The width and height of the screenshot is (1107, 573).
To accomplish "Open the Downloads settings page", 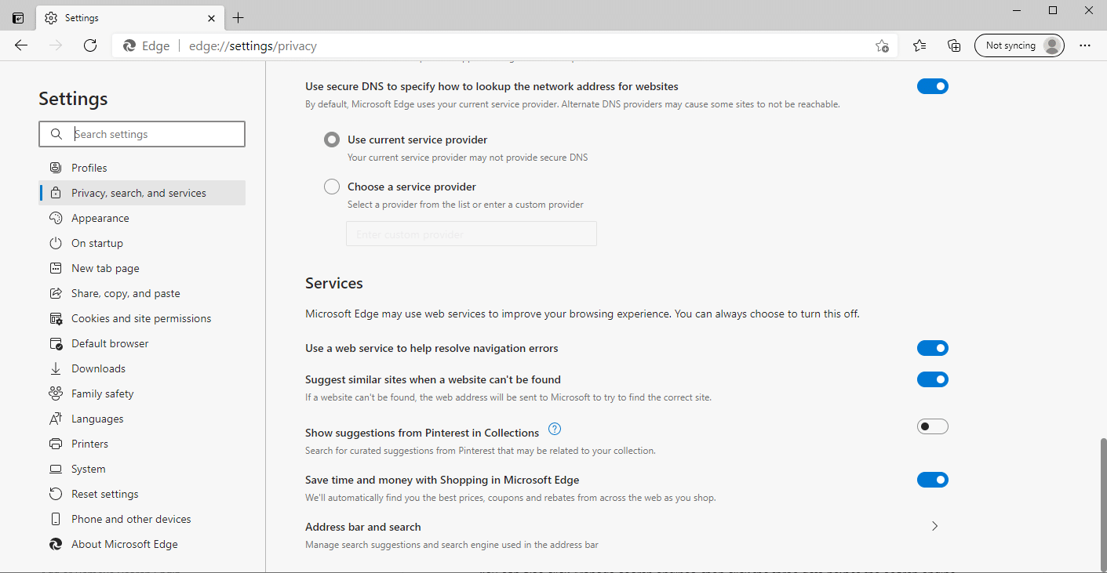I will tap(98, 368).
